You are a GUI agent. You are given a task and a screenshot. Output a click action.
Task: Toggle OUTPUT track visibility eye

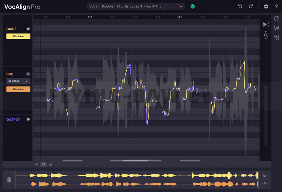[28, 119]
